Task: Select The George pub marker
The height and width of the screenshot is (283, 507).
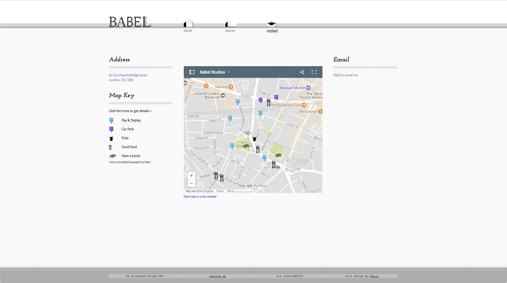Action: pyautogui.click(x=320, y=111)
